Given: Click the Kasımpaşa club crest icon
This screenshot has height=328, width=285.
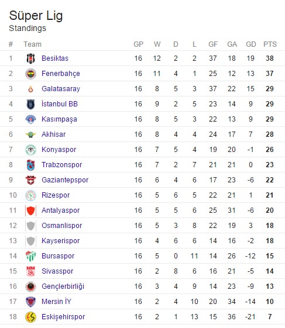Looking at the screenshot, I should pyautogui.click(x=30, y=119).
